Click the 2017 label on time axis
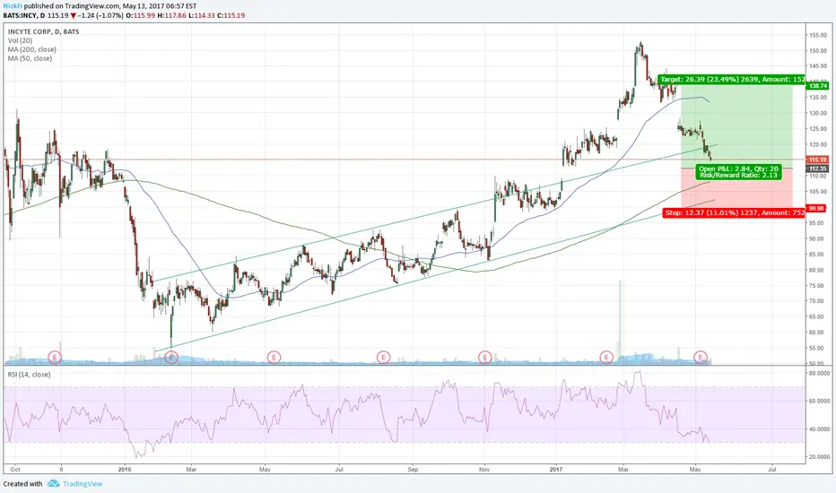This screenshot has width=836, height=493. (556, 470)
